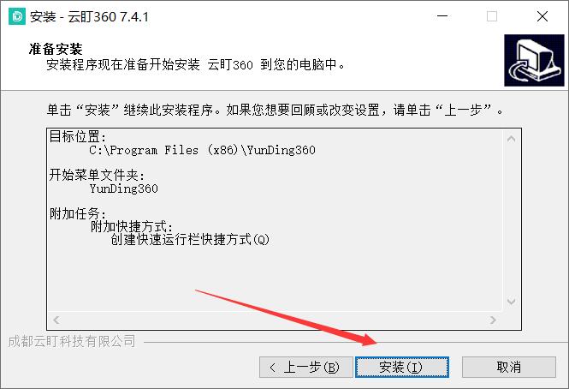Close the 云盯360 setup window

click(x=542, y=16)
